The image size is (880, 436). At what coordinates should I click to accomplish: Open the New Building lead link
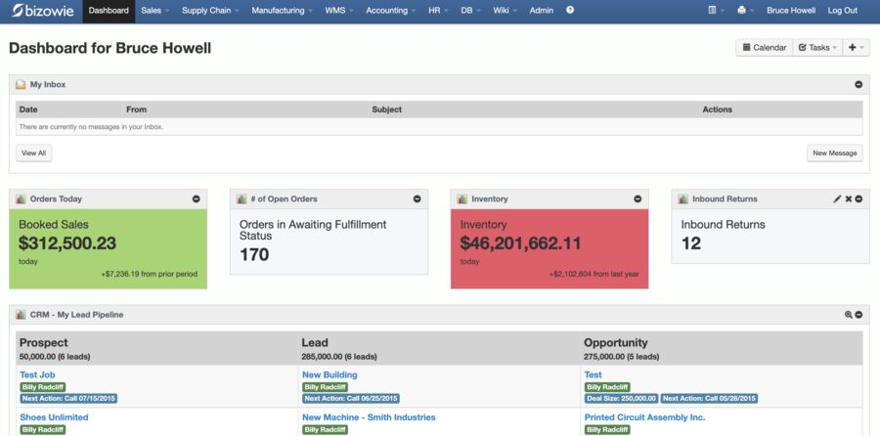(330, 374)
